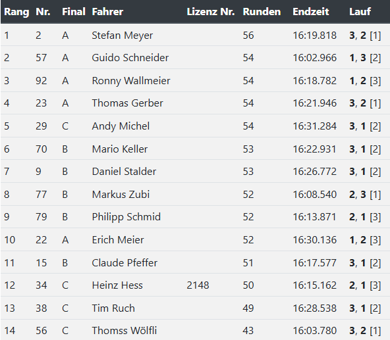Screen dimensions: 390x340
Task: Click driver name Stefan Meyer
Action: coord(122,36)
